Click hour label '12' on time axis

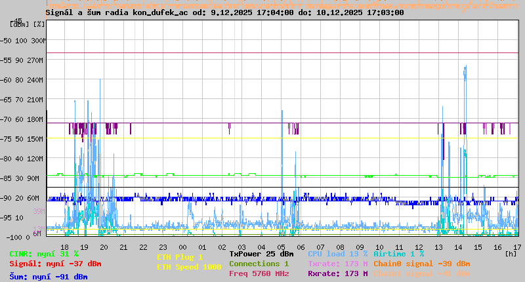(419, 247)
